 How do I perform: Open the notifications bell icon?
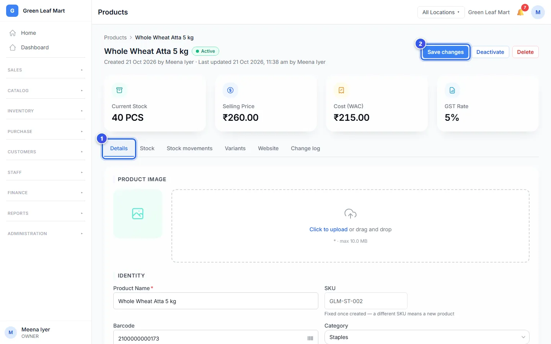coord(520,12)
